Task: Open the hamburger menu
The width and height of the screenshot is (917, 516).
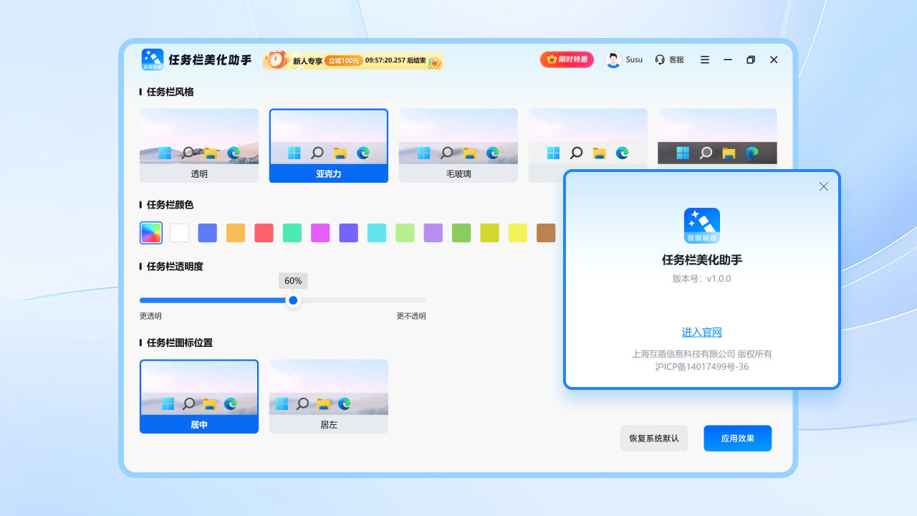Action: (x=704, y=59)
